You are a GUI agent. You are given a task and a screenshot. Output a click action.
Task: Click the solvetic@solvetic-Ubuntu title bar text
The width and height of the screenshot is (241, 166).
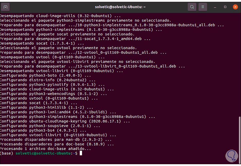(x=120, y=7)
